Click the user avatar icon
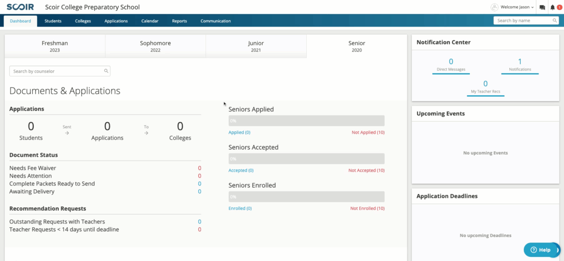The image size is (564, 261). pyautogui.click(x=495, y=7)
